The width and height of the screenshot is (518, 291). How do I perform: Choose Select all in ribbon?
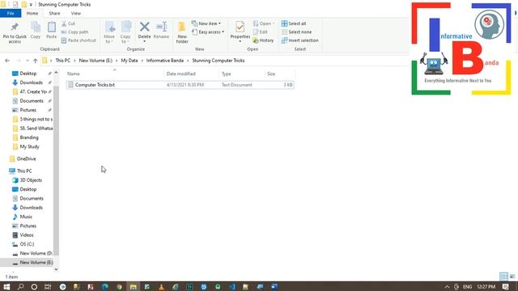coord(293,23)
